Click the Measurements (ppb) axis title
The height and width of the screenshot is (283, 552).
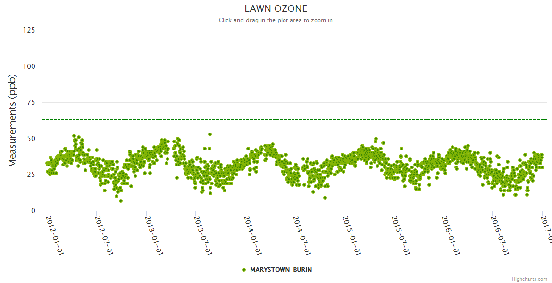pos(13,120)
